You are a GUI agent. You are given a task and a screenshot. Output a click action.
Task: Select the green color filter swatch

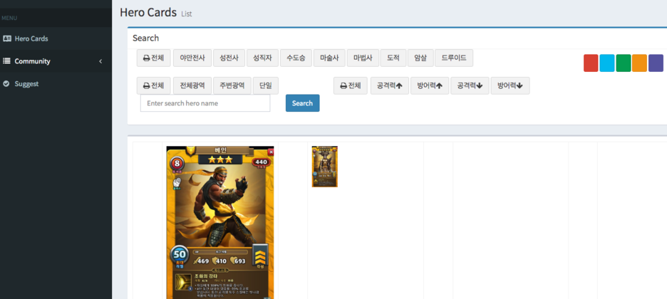(624, 63)
